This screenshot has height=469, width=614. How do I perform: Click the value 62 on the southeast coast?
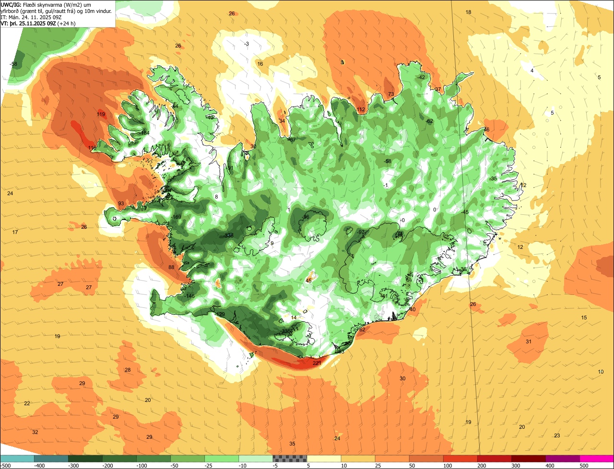[x=362, y=329]
